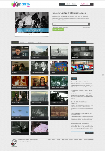Select first carousel dot indicator
Viewport: 105px width, 151px height.
30,35
